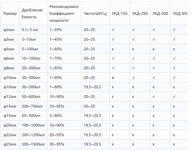
Task: Select the УКД-150 column header
Action: click(119, 13)
